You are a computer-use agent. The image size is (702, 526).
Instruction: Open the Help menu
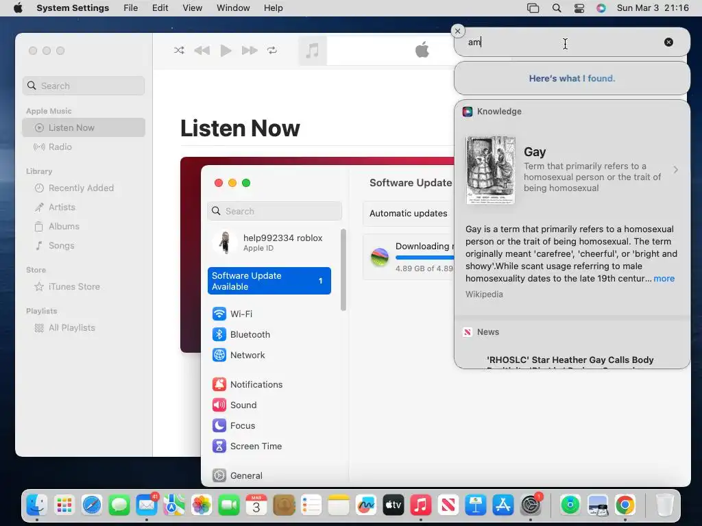point(273,8)
